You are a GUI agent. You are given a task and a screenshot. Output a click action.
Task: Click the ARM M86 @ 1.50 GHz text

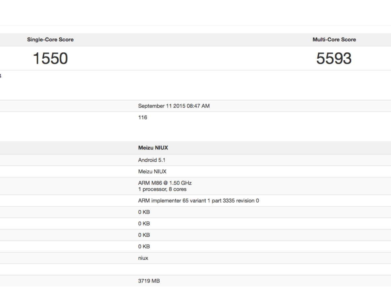click(165, 183)
